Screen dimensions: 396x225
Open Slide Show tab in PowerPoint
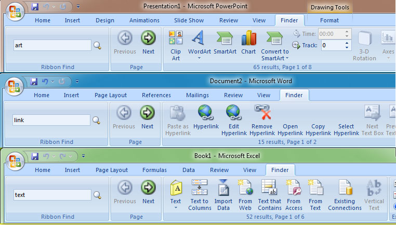point(189,20)
